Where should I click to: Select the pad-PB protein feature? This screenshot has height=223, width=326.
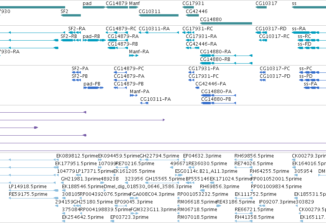[93, 88]
